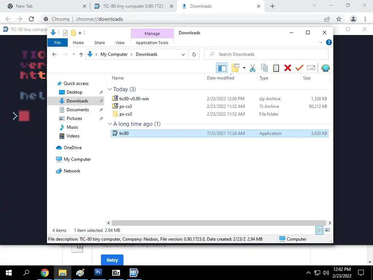Open 7-Zip from the taskbar
The image size is (373, 280).
coord(116,273)
